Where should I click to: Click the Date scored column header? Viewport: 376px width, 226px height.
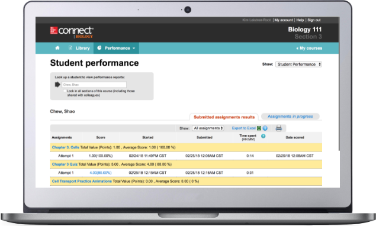[x=295, y=138]
